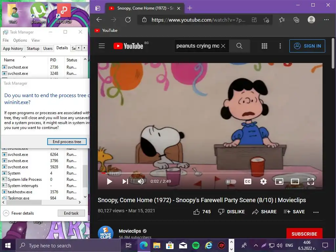The width and height of the screenshot is (336, 252).
Task: Toggle closed captions with the CC button
Action: [248, 181]
